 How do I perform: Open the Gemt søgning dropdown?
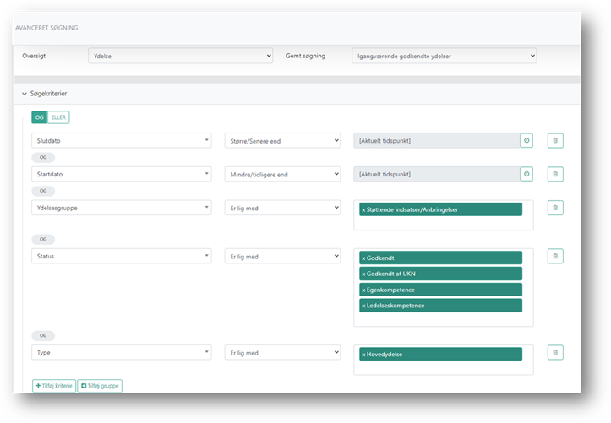click(444, 56)
